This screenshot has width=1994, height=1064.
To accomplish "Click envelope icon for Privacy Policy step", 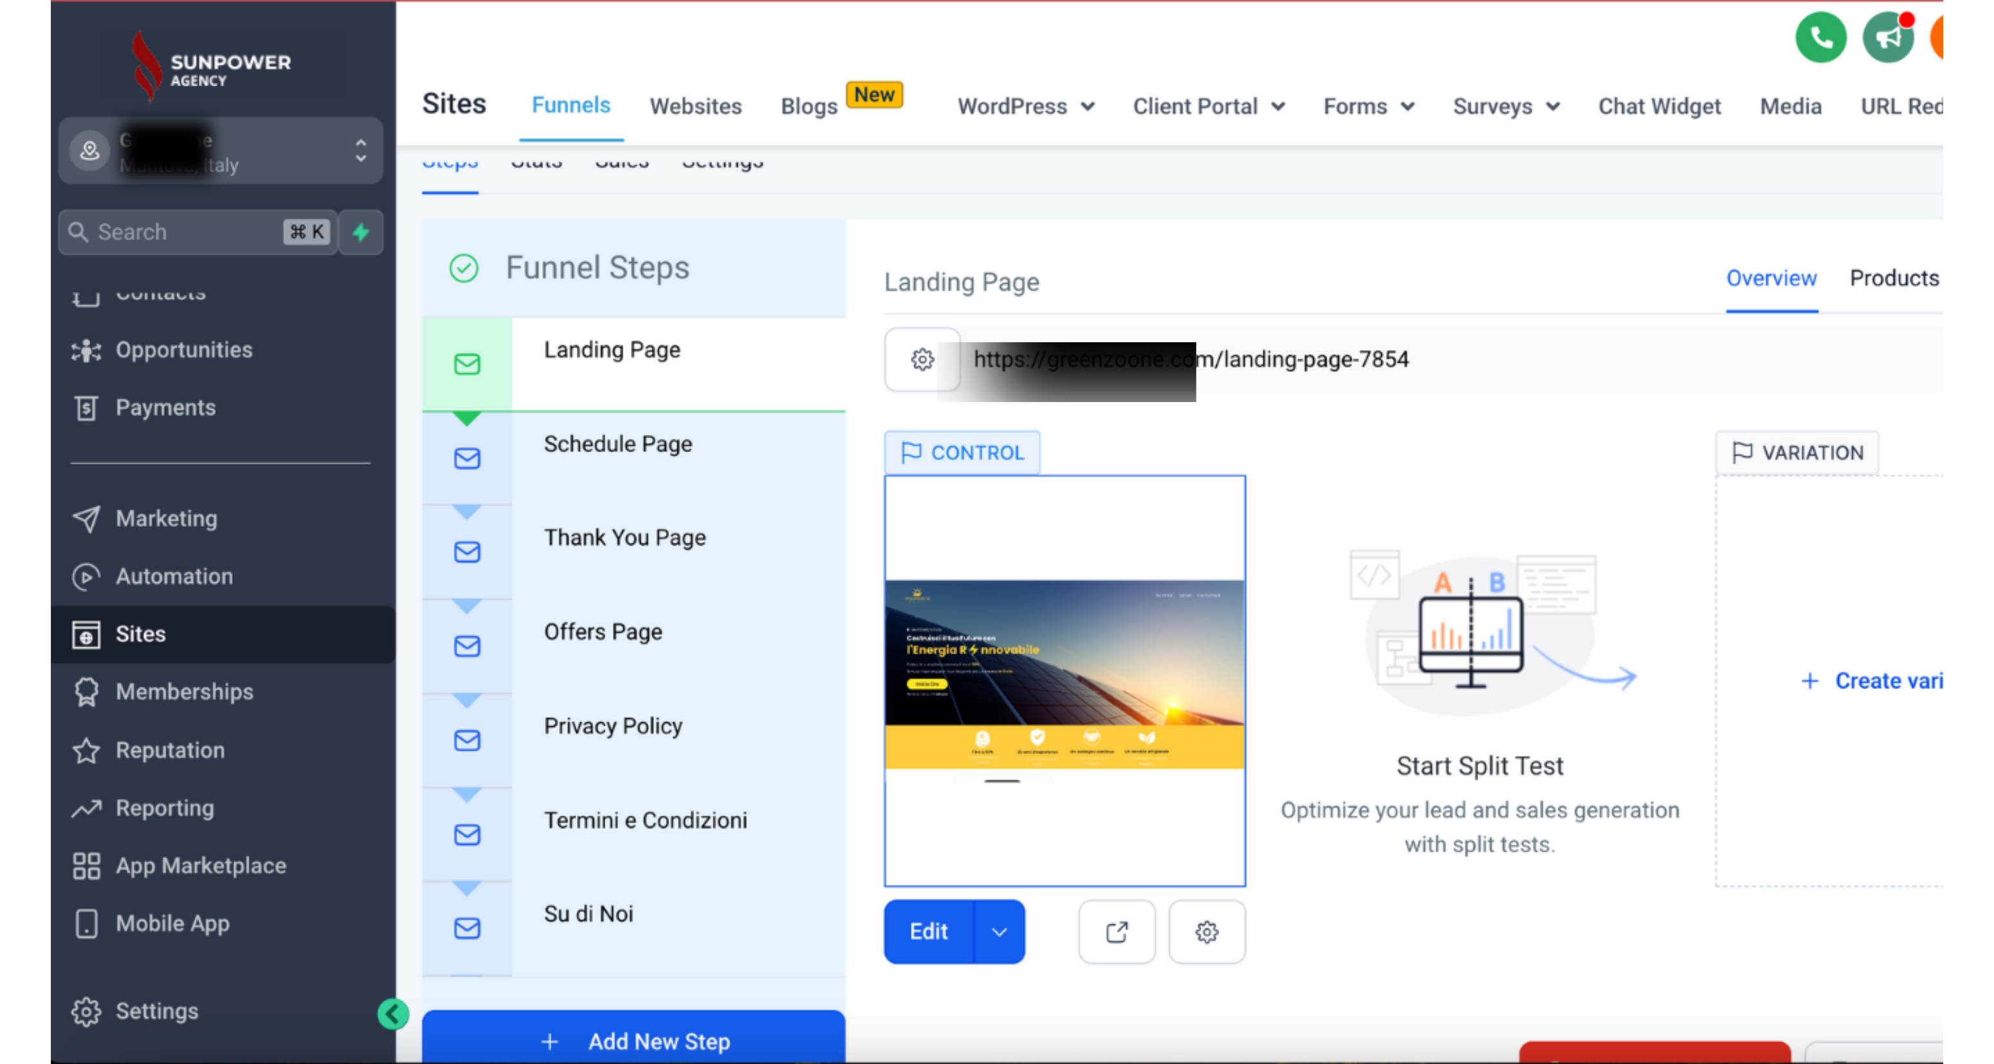I will coord(467,740).
